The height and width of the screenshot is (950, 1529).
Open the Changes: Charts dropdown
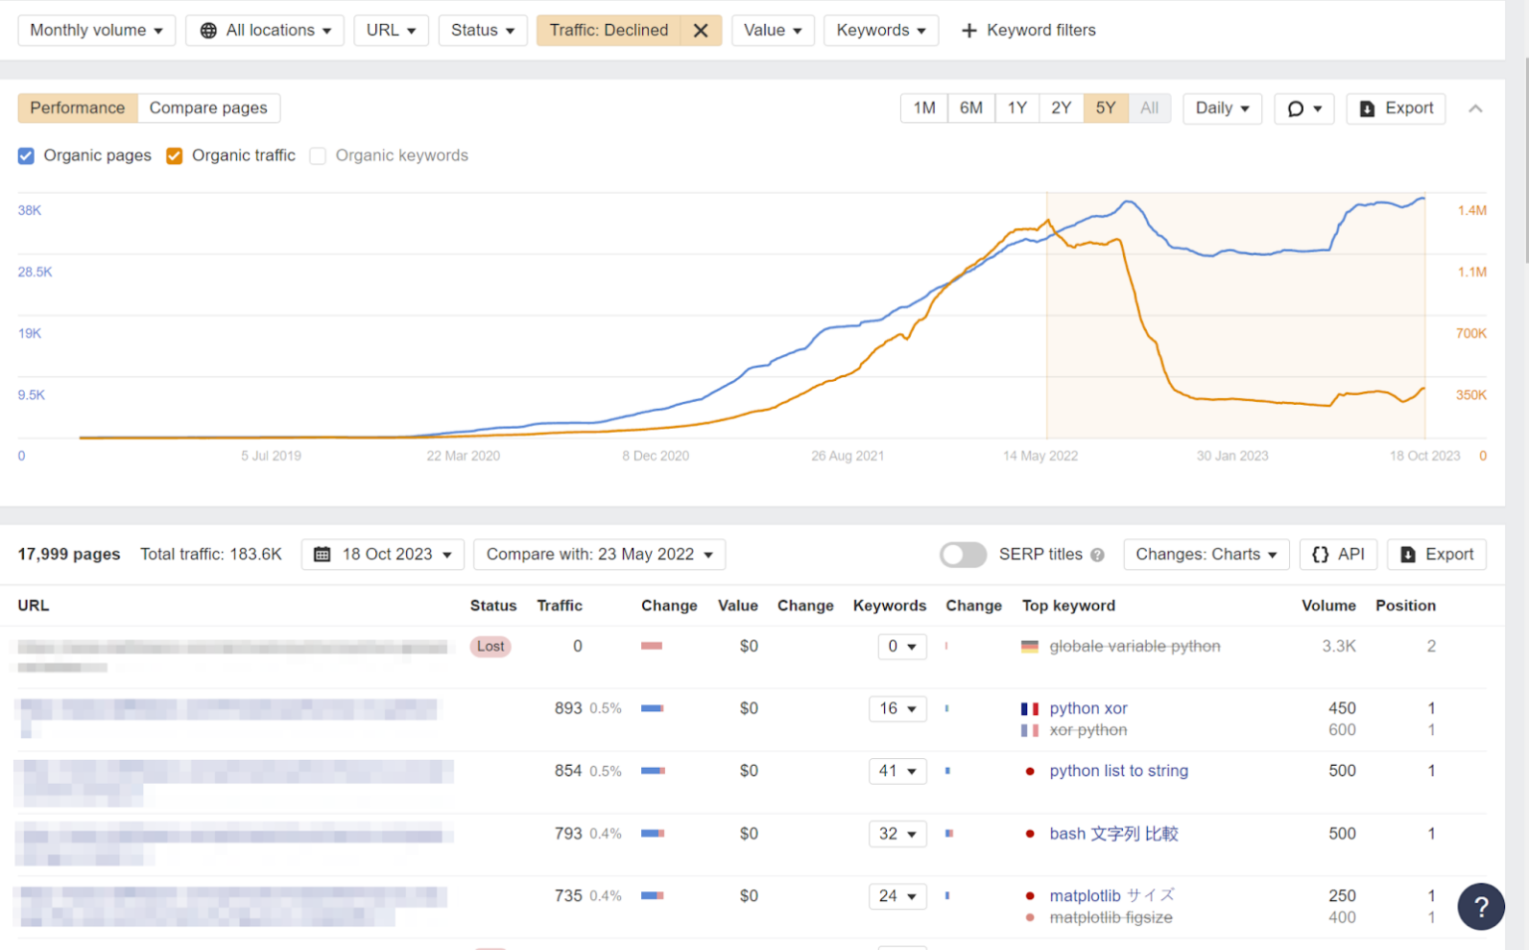click(1205, 554)
